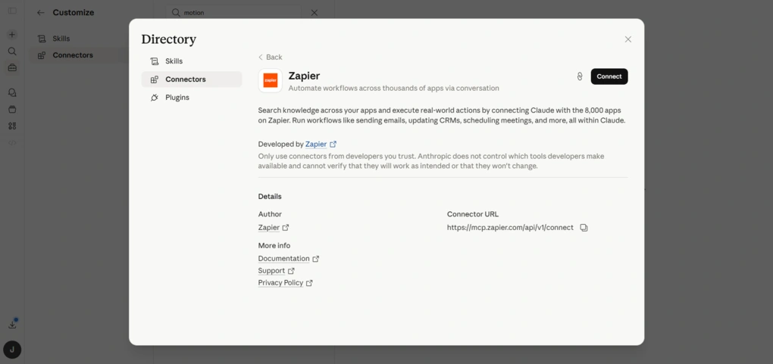This screenshot has height=364, width=773.
Task: Click the Connect button for Zapier
Action: [x=609, y=76]
